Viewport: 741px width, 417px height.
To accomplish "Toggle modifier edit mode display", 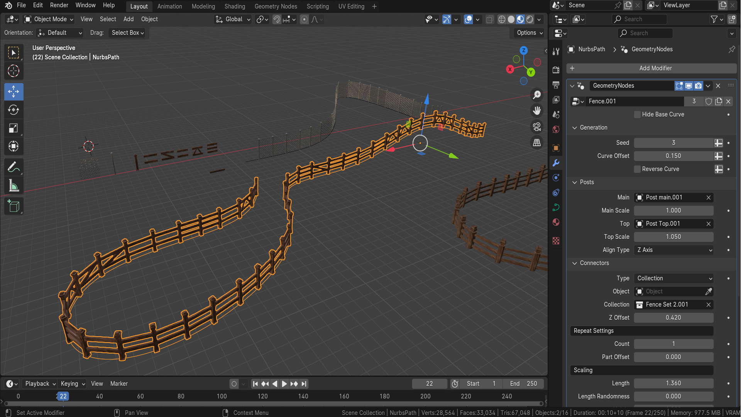I will pos(679,86).
